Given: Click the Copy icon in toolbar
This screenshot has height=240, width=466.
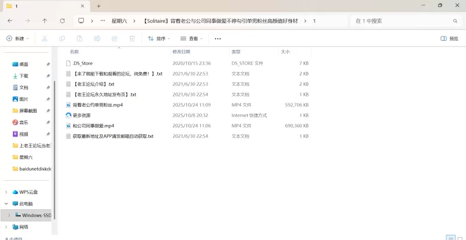Looking at the screenshot, I should pos(62,38).
